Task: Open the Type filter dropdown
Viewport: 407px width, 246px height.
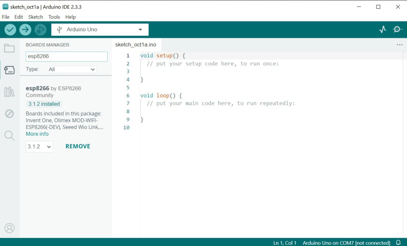Action: pos(72,70)
